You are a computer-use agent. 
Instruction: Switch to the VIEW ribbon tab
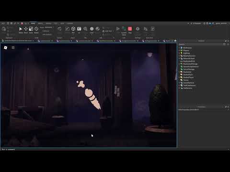coord(62,23)
